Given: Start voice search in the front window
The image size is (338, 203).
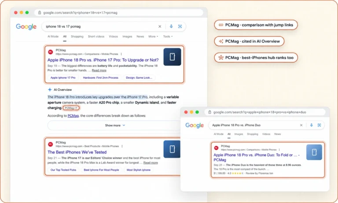Looking at the screenshot, I should (311, 125).
